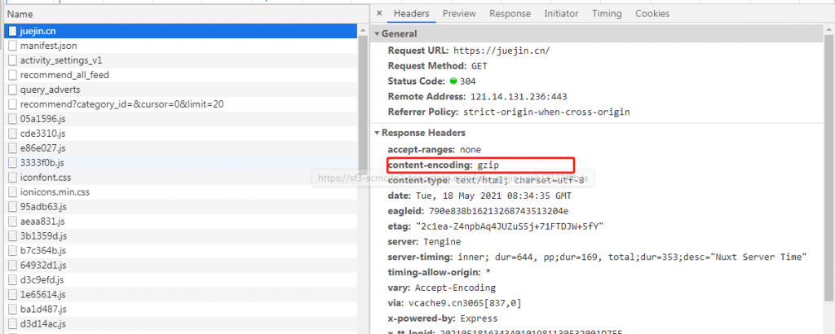835x334 pixels.
Task: Click the date header value
Action: click(493, 196)
